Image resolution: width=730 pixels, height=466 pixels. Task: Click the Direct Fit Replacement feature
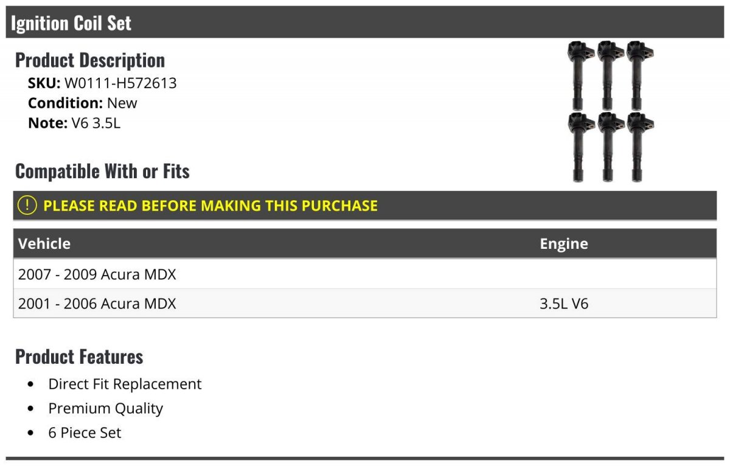point(125,384)
